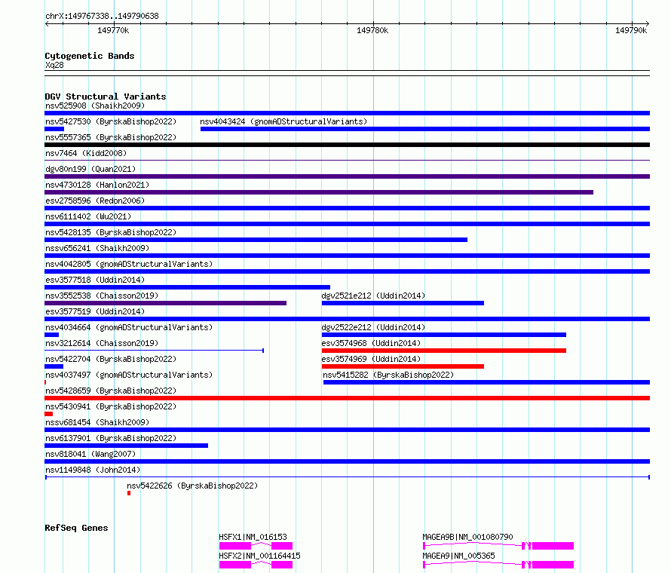Click the 149780k ruler tick label
The height and width of the screenshot is (573, 671).
click(372, 30)
